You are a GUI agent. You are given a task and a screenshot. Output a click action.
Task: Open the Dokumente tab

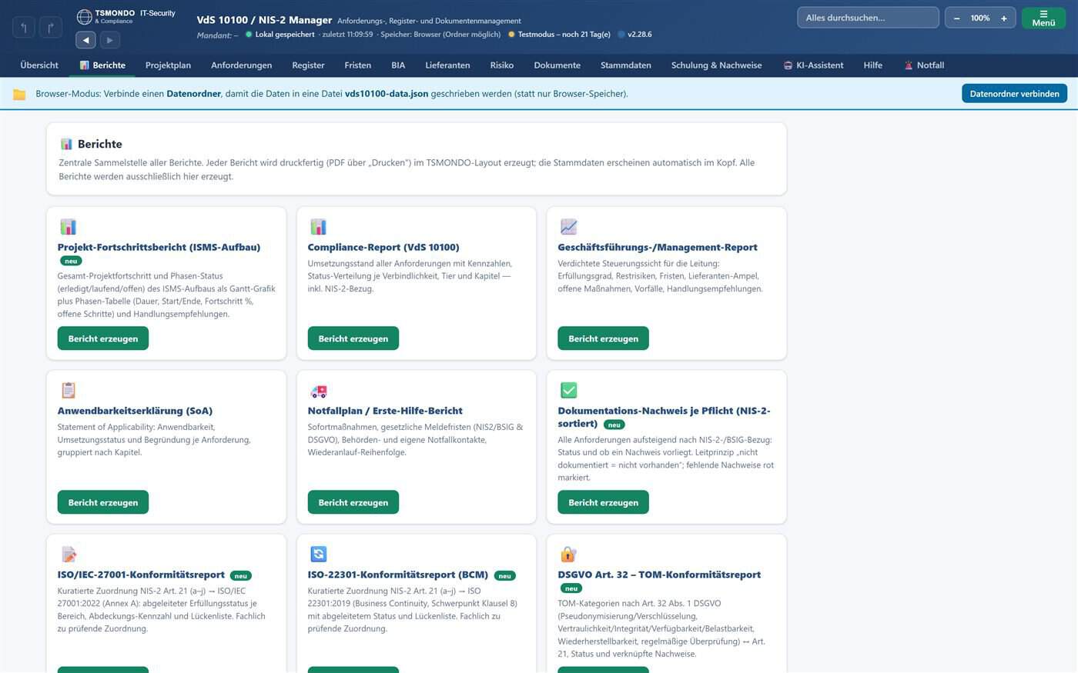pyautogui.click(x=557, y=65)
